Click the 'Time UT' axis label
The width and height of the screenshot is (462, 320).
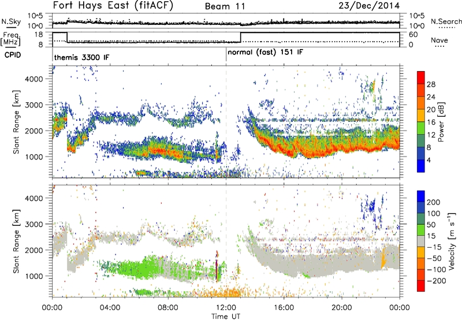pyautogui.click(x=226, y=317)
